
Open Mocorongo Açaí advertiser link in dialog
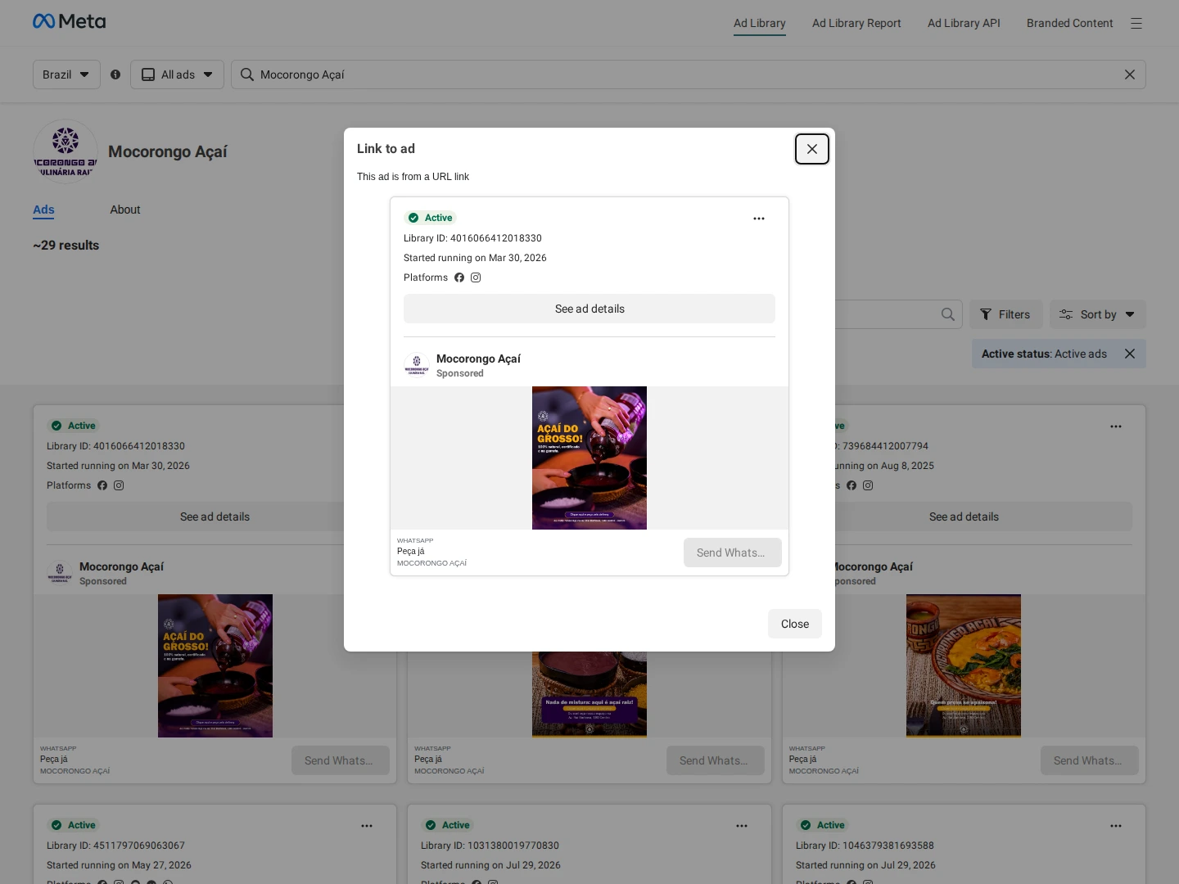(478, 359)
